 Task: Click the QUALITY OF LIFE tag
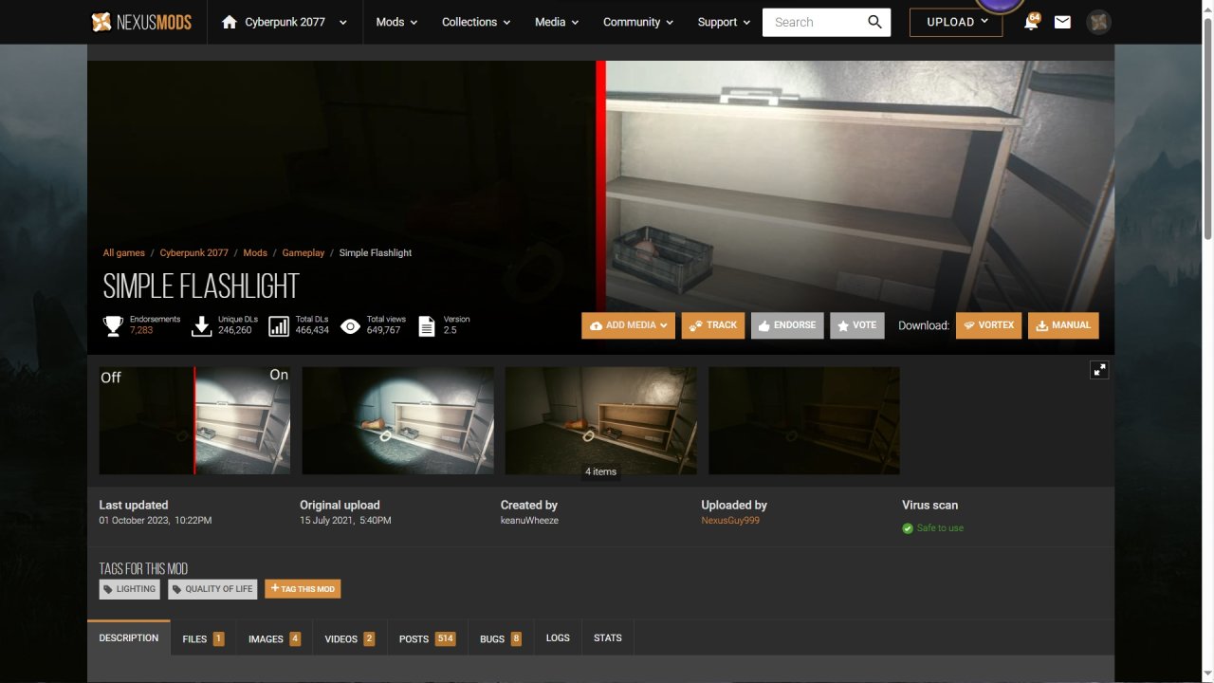[213, 589]
